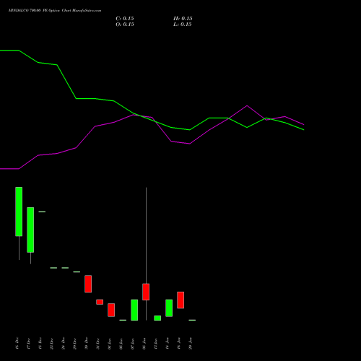Image resolution: width=361 pixels, height=361 pixels.
Task: Select the green candlestick above 14 Jan
Action: tap(169, 308)
